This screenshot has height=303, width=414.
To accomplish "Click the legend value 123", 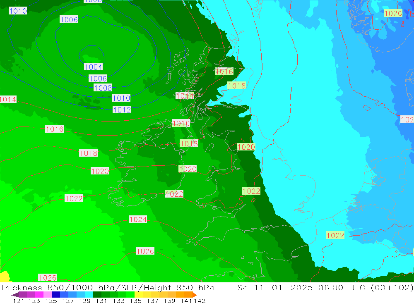I will click(x=34, y=301).
